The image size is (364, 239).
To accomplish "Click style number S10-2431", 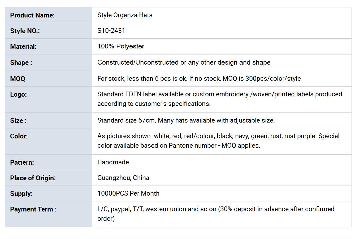I will tap(111, 31).
